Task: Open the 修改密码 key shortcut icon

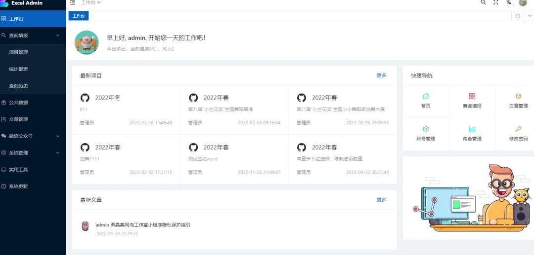Action: tap(518, 129)
